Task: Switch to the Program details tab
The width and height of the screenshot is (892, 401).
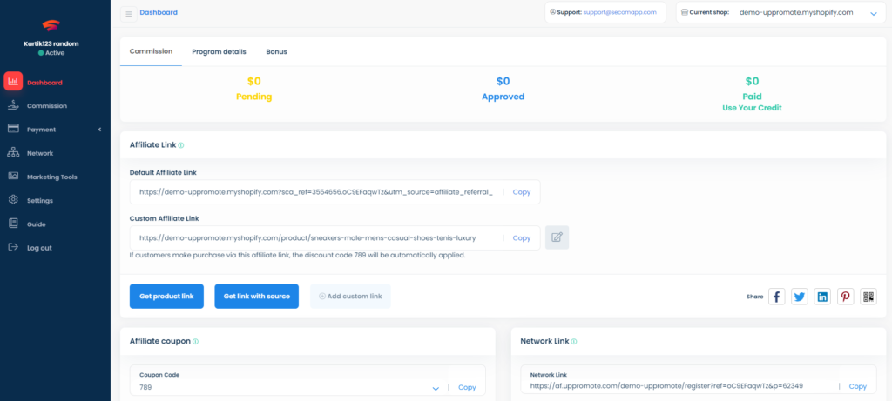Action: click(219, 51)
